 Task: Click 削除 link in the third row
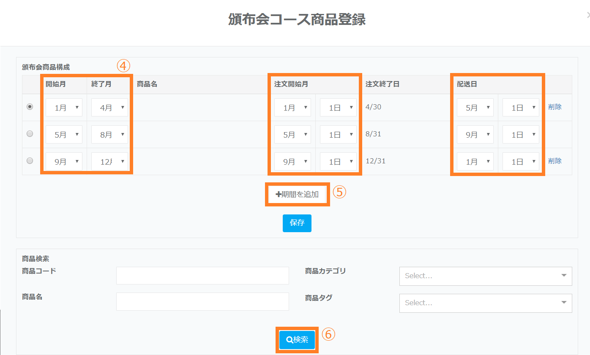pos(555,161)
